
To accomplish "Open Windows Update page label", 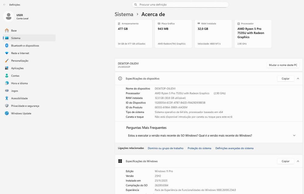I will (21, 113).
